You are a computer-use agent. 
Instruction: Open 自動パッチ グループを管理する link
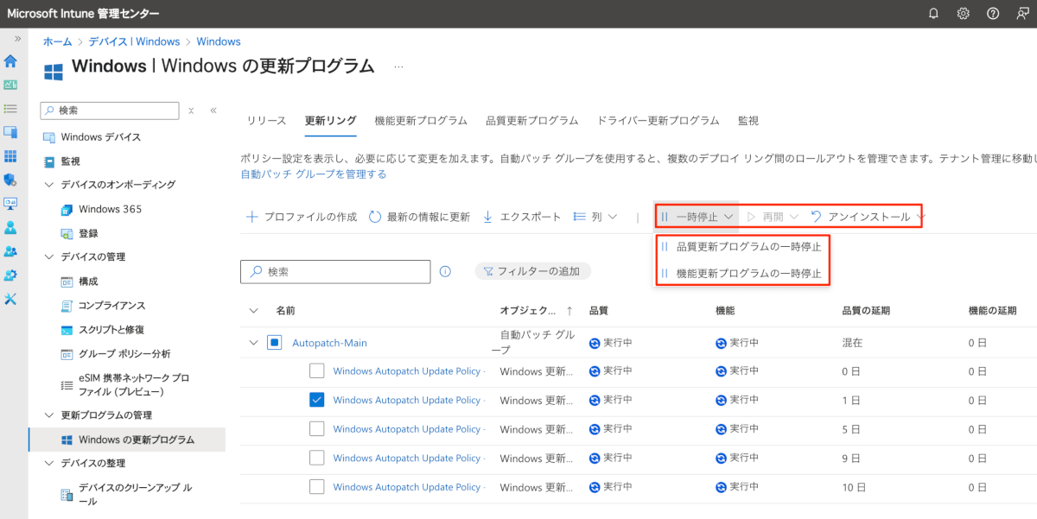click(314, 174)
